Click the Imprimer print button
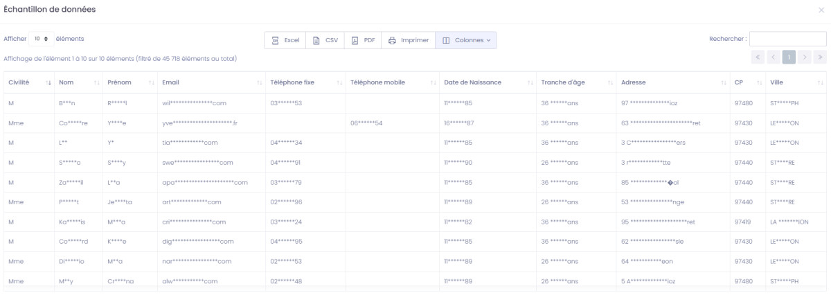The image size is (831, 295). point(409,40)
